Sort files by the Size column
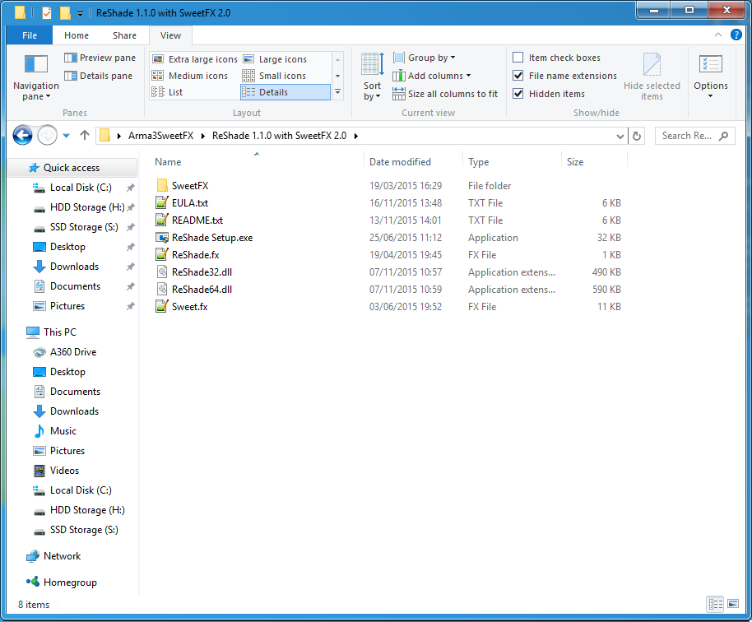This screenshot has width=752, height=622. tap(575, 162)
